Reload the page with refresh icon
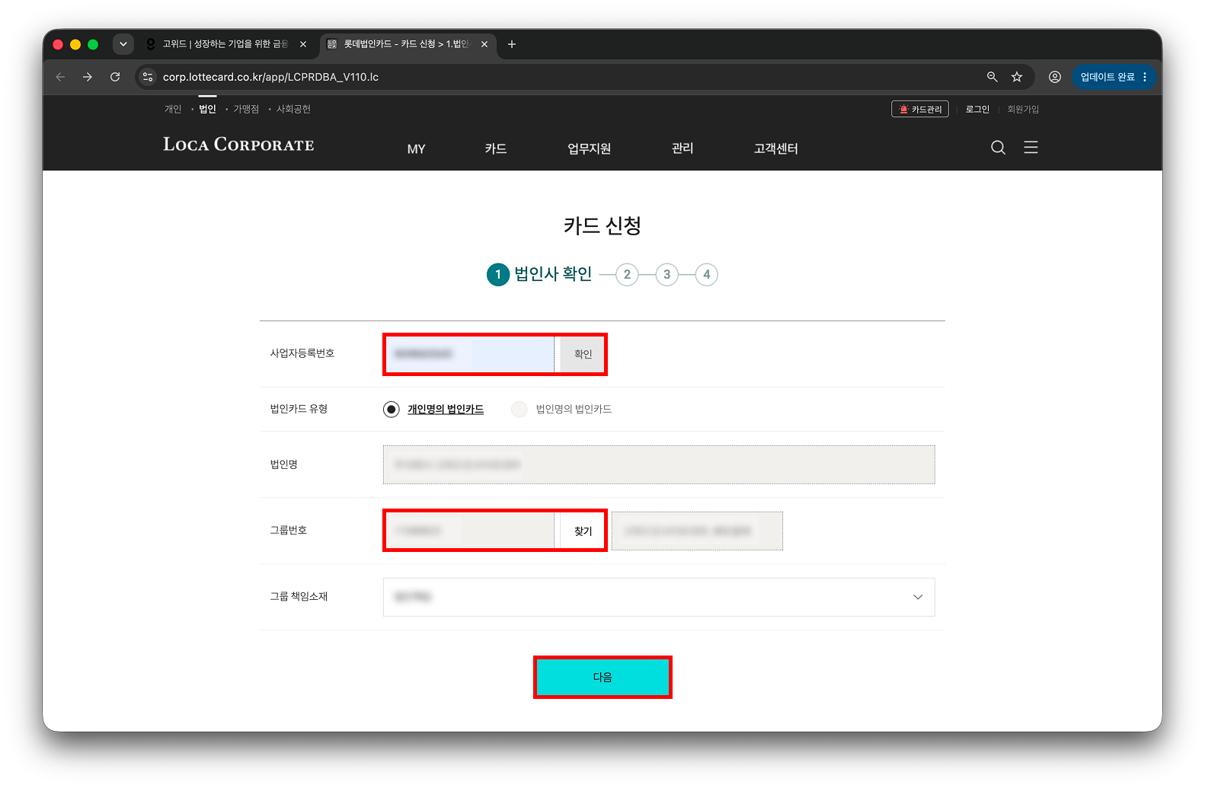Image resolution: width=1205 pixels, height=788 pixels. (115, 77)
